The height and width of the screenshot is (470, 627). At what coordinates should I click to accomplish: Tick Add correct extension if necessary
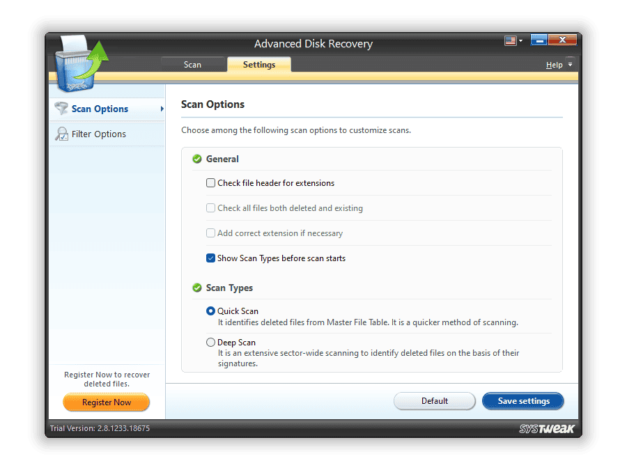[x=210, y=233]
